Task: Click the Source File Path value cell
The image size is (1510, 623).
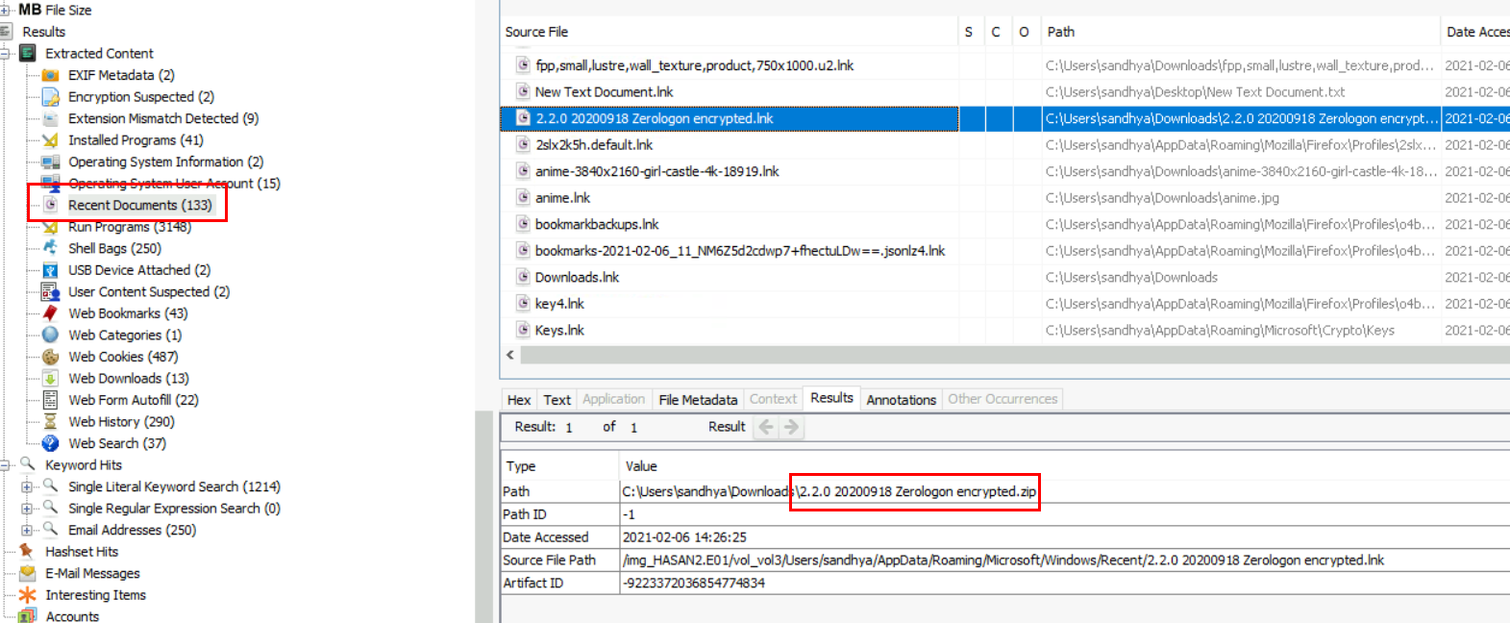Action: click(x=1064, y=561)
